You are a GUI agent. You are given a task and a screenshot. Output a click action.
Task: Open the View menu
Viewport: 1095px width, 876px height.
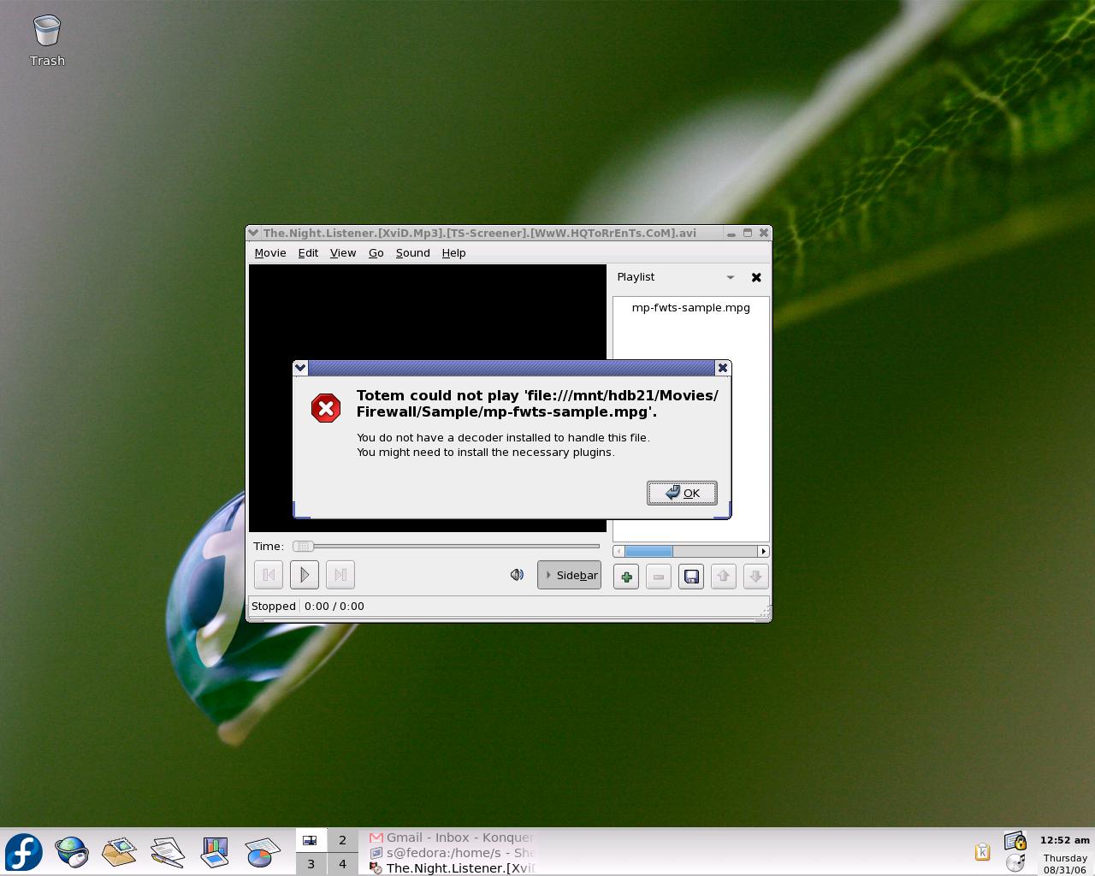click(343, 252)
